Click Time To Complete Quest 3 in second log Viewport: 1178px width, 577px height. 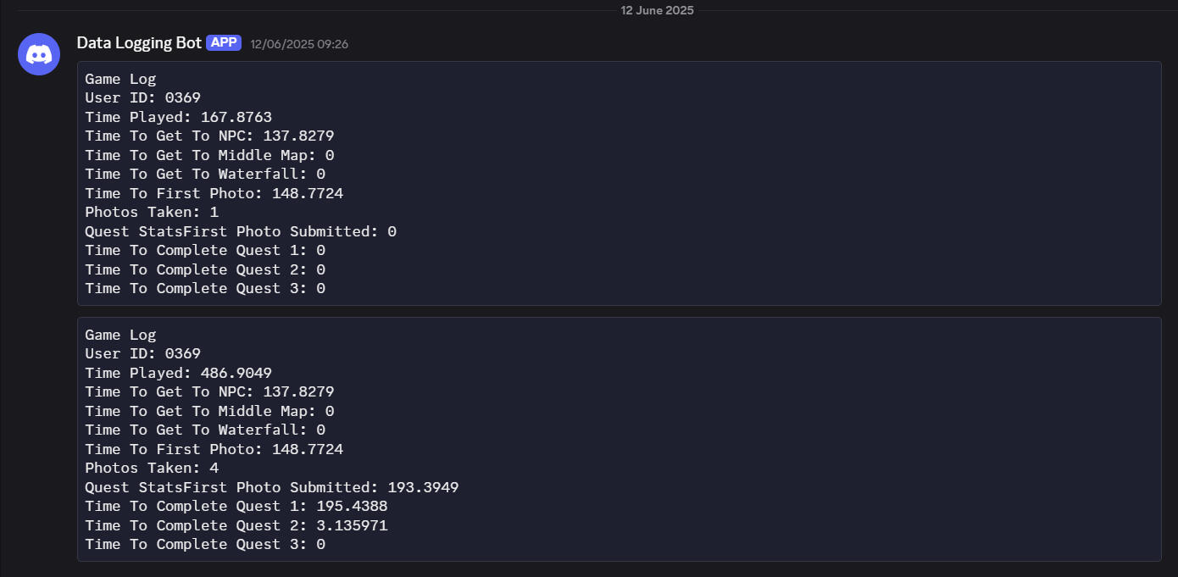[205, 544]
